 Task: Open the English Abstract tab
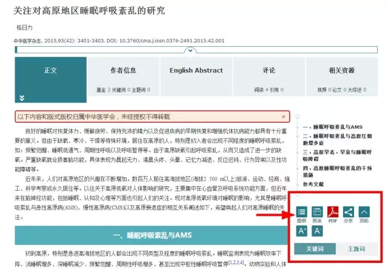click(196, 77)
